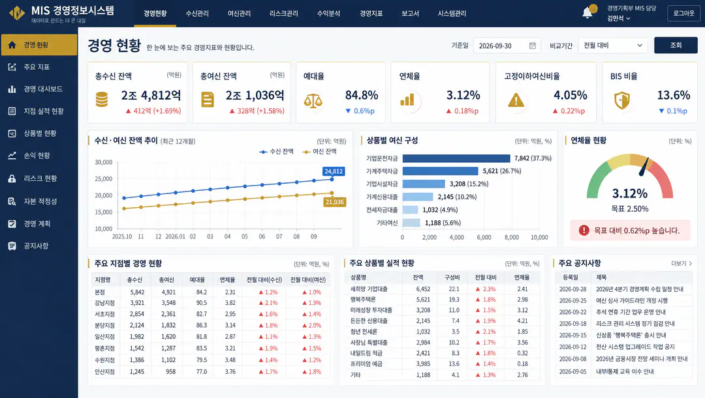The height and width of the screenshot is (398, 705).
Task: Click the 가계주택자금 bar in the chart
Action: (x=440, y=171)
